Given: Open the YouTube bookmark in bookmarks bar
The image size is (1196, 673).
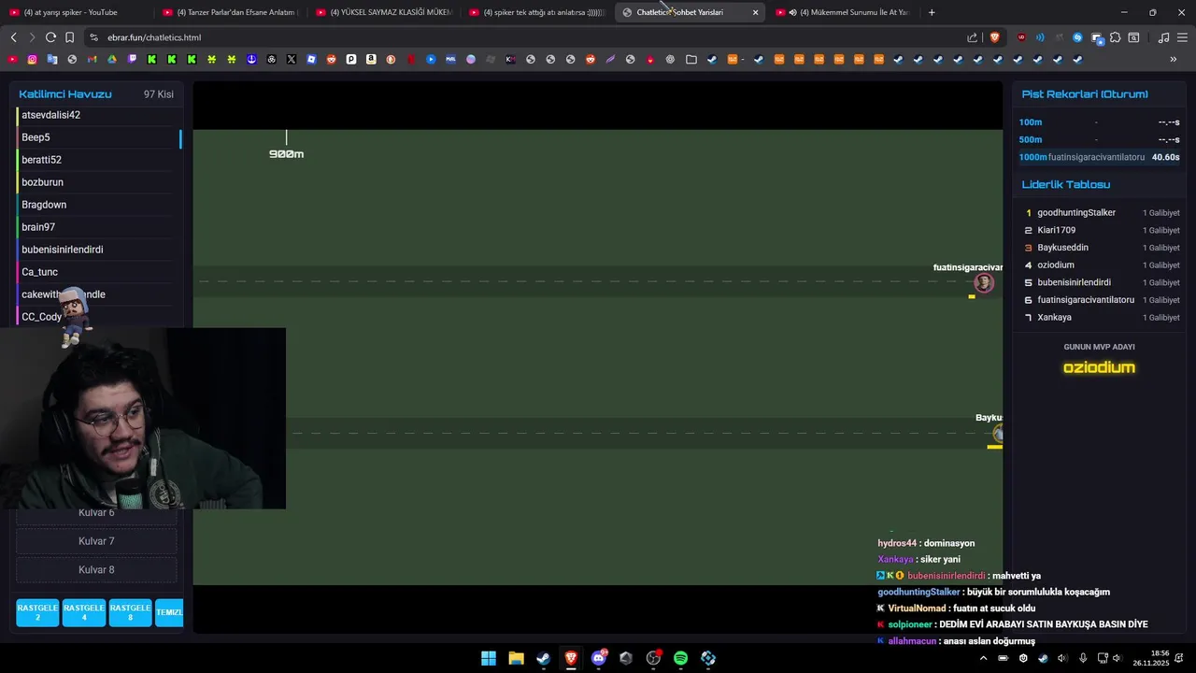Looking at the screenshot, I should pyautogui.click(x=12, y=59).
